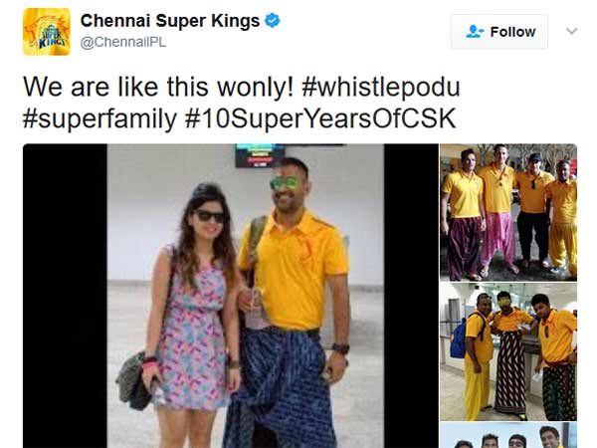Screen dimensions: 597x448
Task: Open the #10SuperYearsOfCSK hashtag
Action: [x=320, y=118]
